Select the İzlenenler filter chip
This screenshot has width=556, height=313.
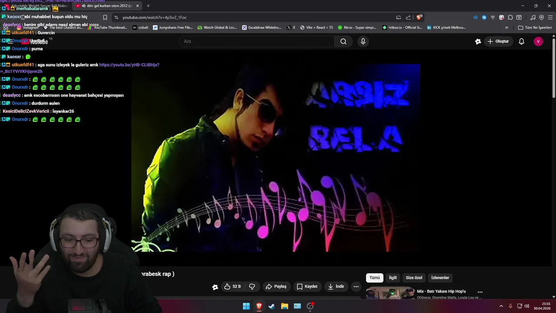point(440,278)
